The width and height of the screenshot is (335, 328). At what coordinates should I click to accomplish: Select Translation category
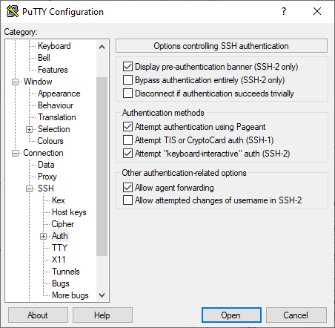(57, 117)
